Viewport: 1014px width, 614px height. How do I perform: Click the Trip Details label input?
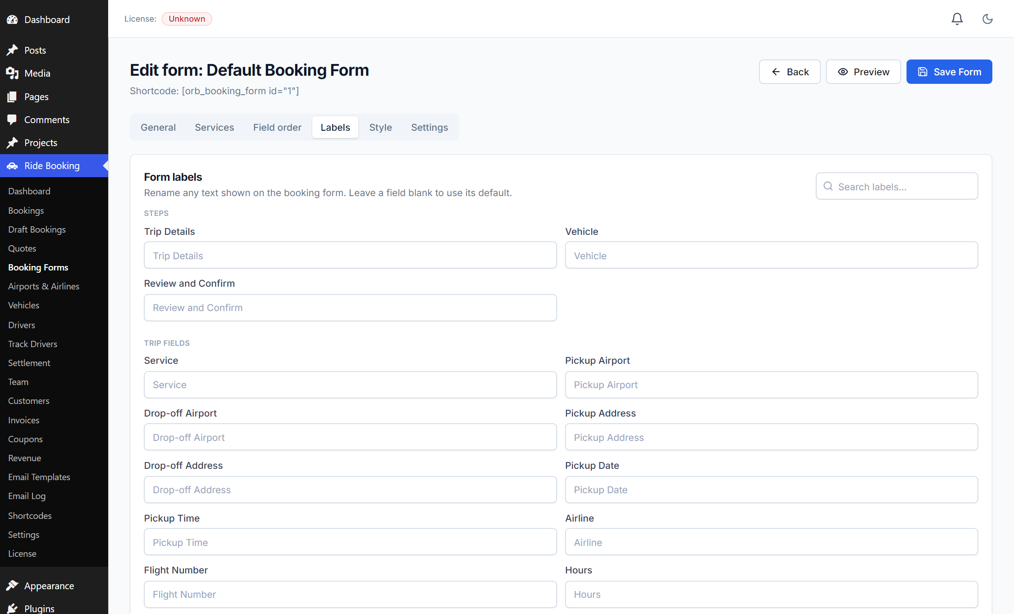350,255
